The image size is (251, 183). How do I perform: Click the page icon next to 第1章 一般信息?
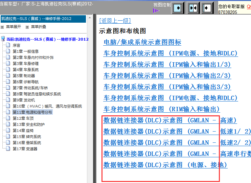(8, 51)
